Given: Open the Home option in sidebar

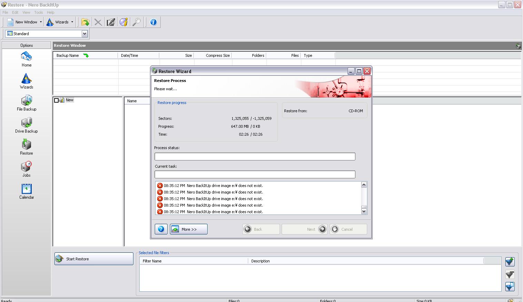Looking at the screenshot, I should 26,59.
